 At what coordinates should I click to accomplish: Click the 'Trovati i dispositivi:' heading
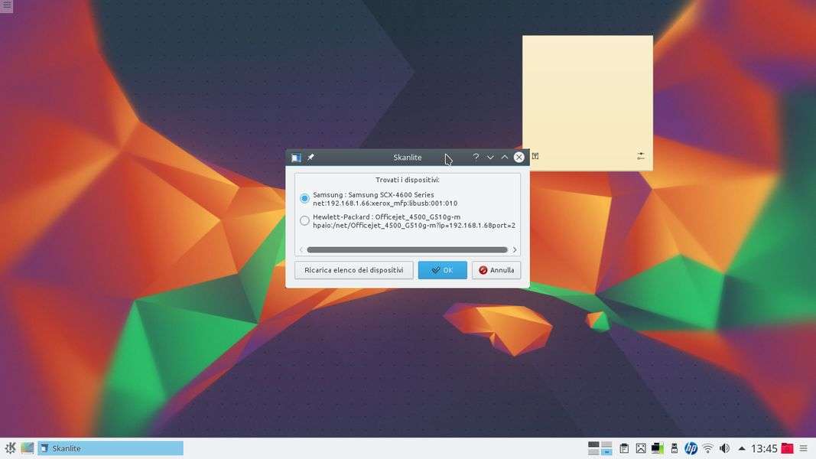[x=408, y=180]
